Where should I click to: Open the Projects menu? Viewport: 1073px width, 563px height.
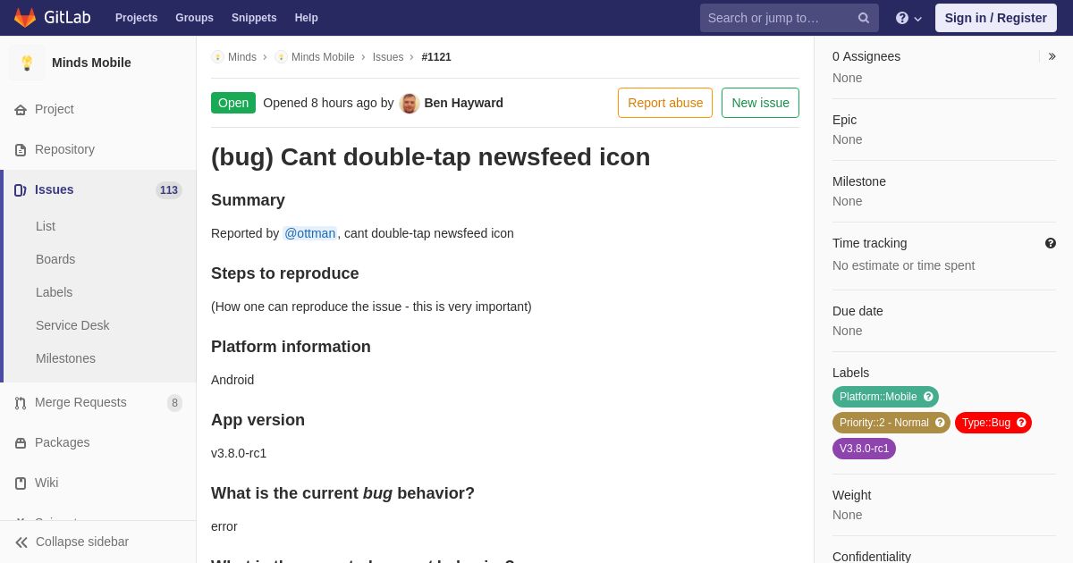point(136,18)
